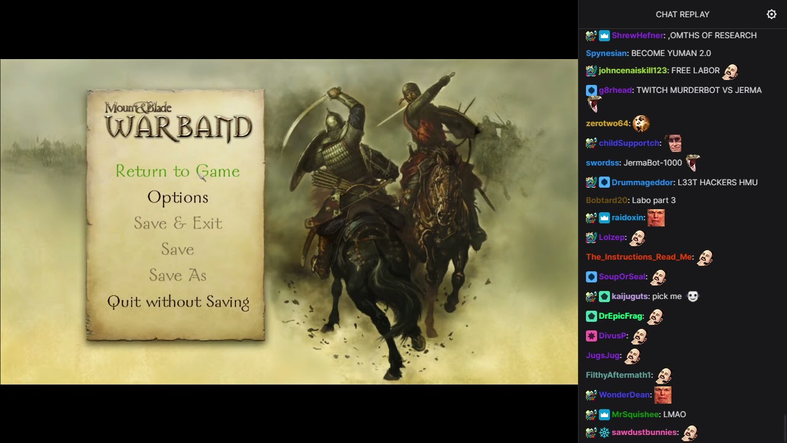Open Lolzep's chat username
787x443 pixels.
coord(612,237)
